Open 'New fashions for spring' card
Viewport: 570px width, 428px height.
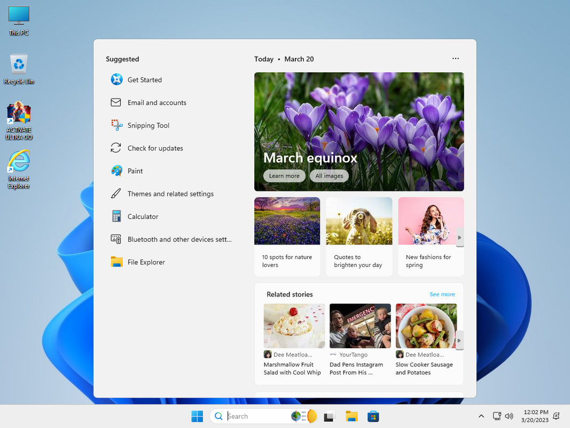[x=431, y=236]
